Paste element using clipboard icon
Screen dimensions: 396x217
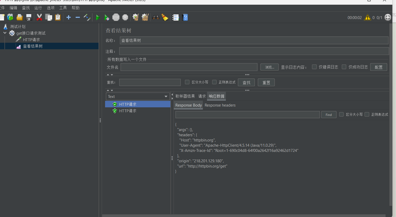tap(58, 17)
